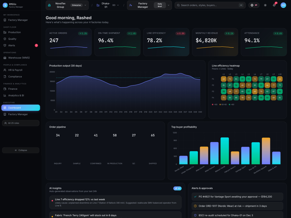Image resolution: width=291 pixels, height=218 pixels.
Task: Click the 60-80 heatmap legend item
Action: (223, 105)
